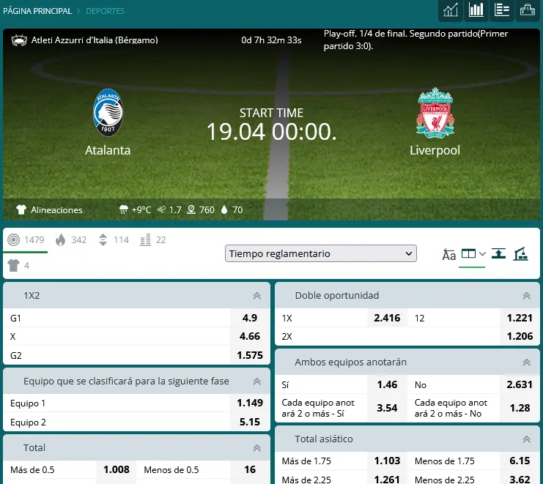The width and height of the screenshot is (543, 484).
Task: Open the horizontal bar list icon
Action: click(502, 10)
